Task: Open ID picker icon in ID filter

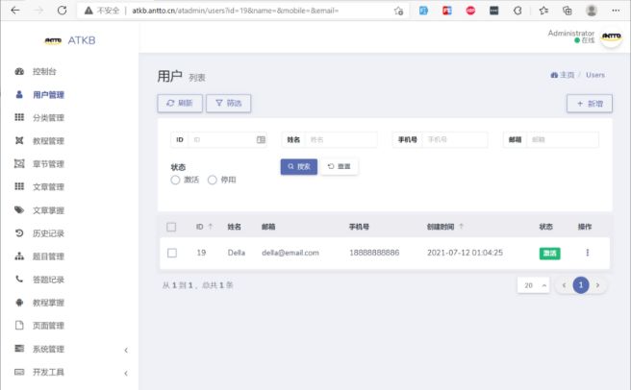Action: (x=261, y=140)
